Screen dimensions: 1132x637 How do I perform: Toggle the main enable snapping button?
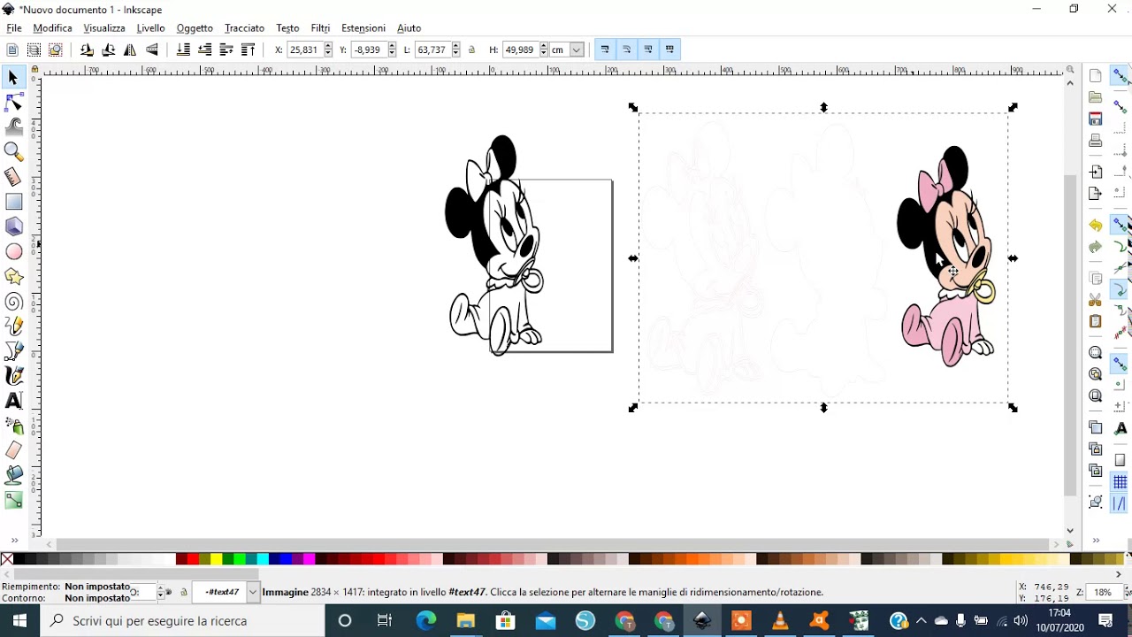[1121, 77]
